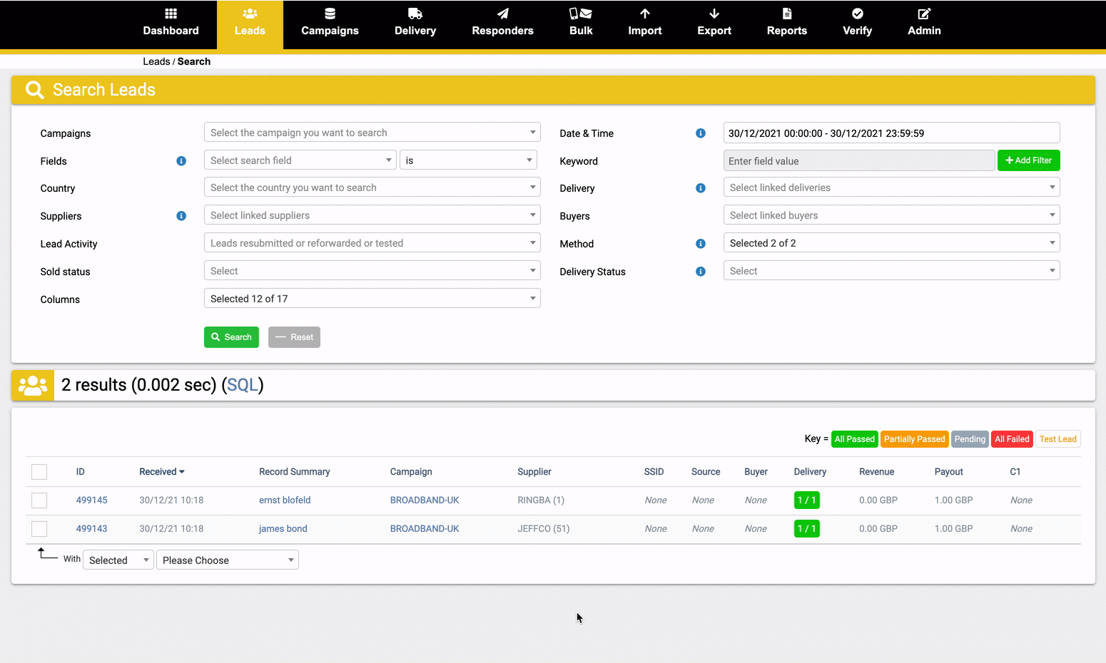Toggle the select-all leads checkbox
This screenshot has width=1106, height=663.
coord(39,472)
